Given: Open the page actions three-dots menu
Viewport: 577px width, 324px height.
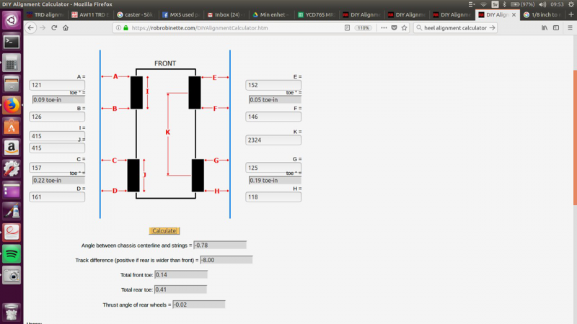Looking at the screenshot, I should pyautogui.click(x=384, y=28).
